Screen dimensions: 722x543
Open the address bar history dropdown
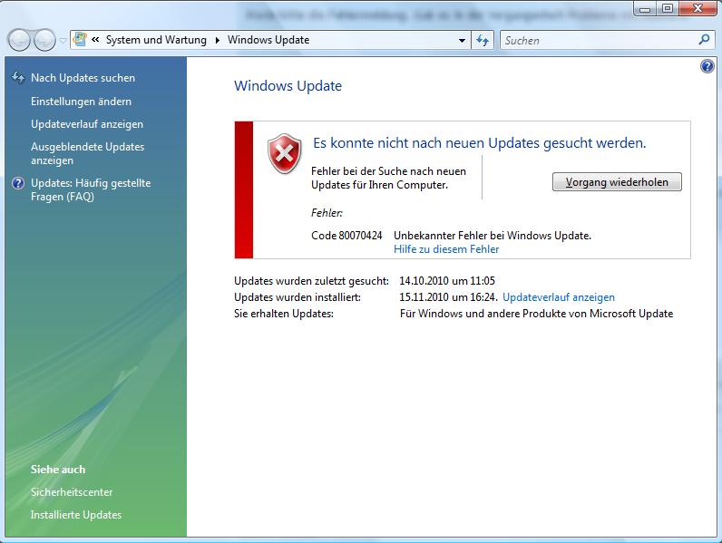pos(462,41)
